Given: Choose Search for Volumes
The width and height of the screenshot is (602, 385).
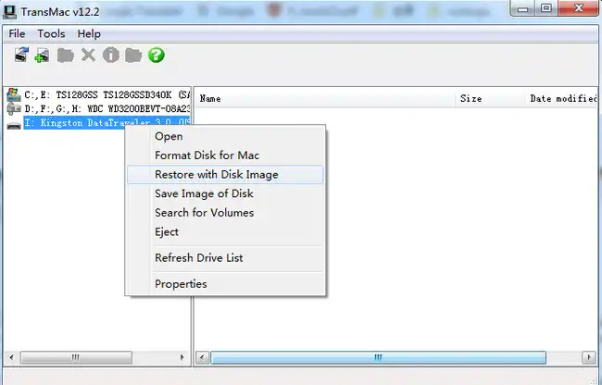Looking at the screenshot, I should pyautogui.click(x=225, y=213).
